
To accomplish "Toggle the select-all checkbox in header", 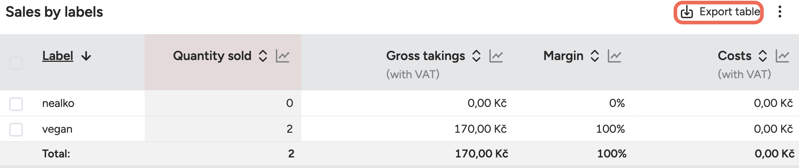I will [16, 63].
